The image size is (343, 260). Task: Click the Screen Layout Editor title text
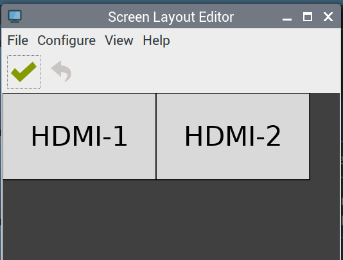coord(171,17)
